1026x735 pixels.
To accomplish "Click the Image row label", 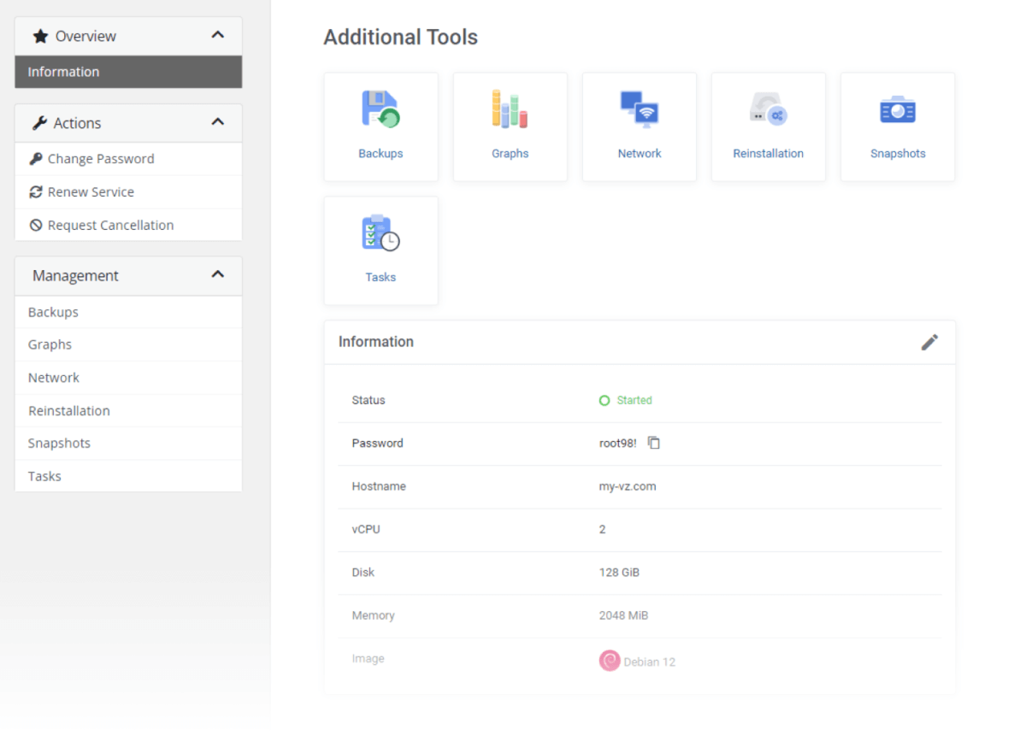I will [369, 659].
